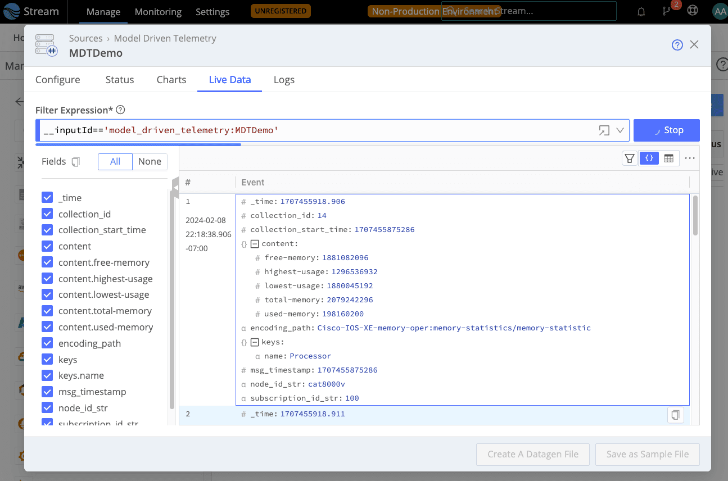Switch to table view icon
Image resolution: width=728 pixels, height=481 pixels.
[x=668, y=158]
